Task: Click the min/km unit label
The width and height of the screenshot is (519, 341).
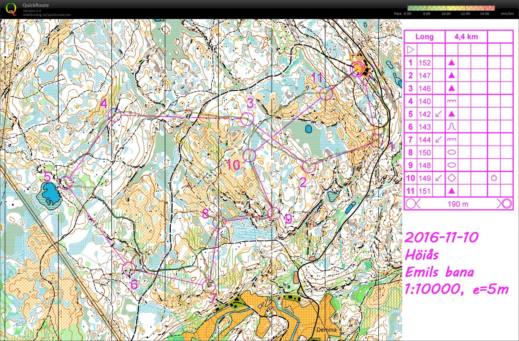Action: [507, 14]
